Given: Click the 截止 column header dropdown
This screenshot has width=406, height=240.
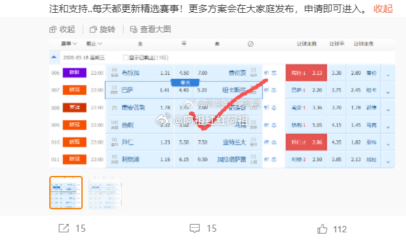Looking at the screenshot, I should [x=94, y=44].
